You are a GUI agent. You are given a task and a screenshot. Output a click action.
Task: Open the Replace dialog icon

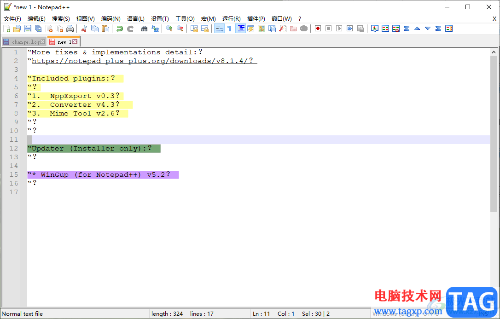(x=155, y=29)
